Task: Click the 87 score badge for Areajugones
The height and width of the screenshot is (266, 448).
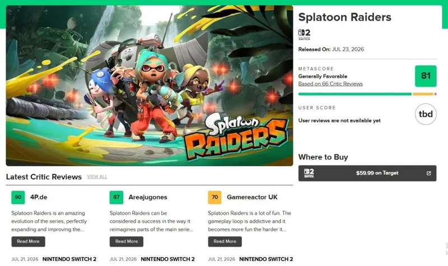Action: coord(116,197)
